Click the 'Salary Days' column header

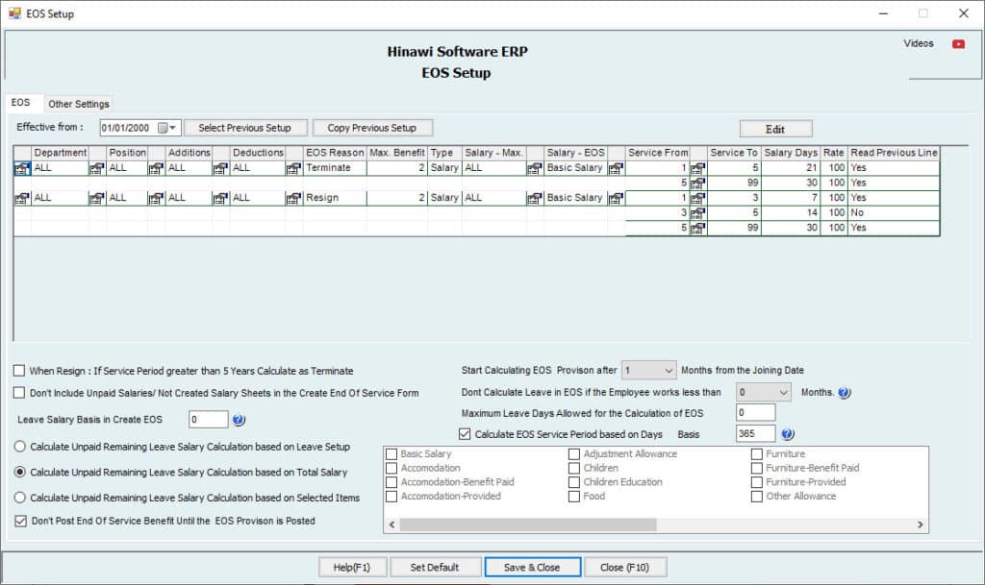(x=791, y=153)
